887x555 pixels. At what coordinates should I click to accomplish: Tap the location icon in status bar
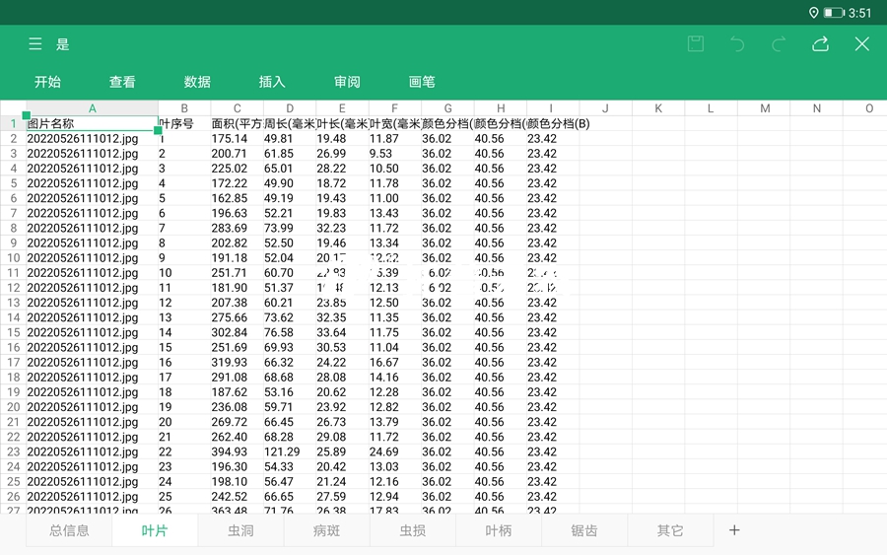(813, 13)
